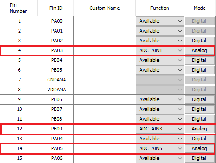Select the PB04 pin ID cell

coord(56,60)
